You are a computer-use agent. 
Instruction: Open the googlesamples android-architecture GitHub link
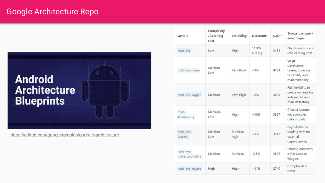(65, 135)
